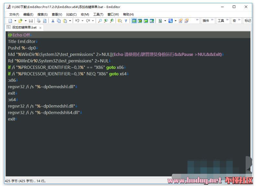Click the 插件 toolbar label
The height and width of the screenshot is (187, 256).
[x=206, y=21]
